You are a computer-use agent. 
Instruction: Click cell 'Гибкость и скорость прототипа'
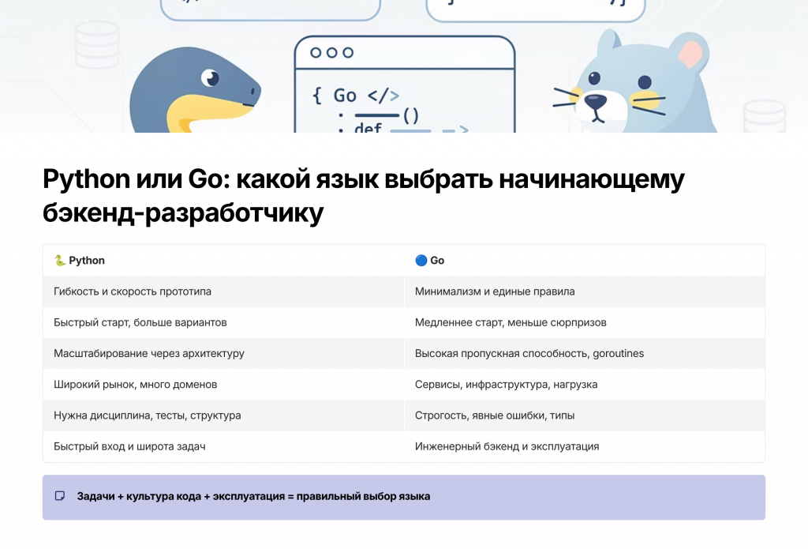[x=133, y=291]
